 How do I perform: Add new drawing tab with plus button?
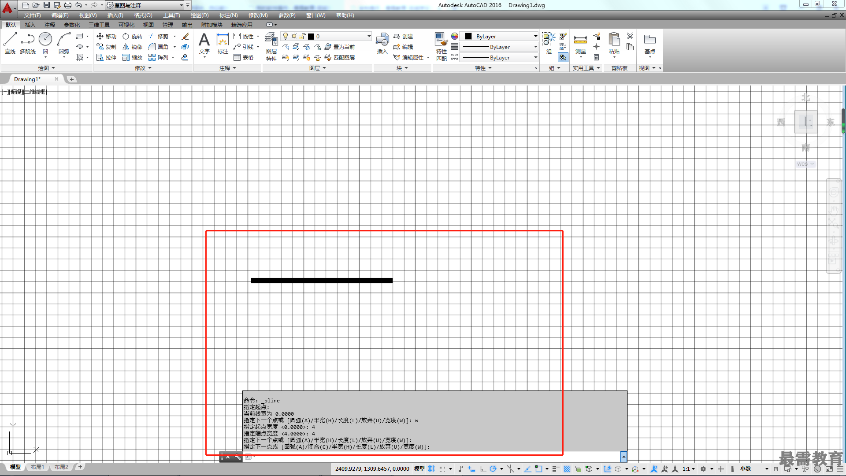tap(72, 79)
